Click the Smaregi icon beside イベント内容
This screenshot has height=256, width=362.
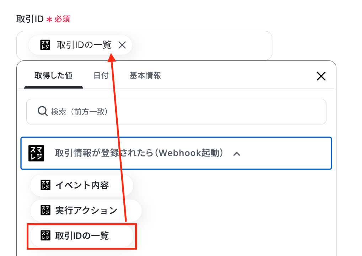tap(45, 185)
